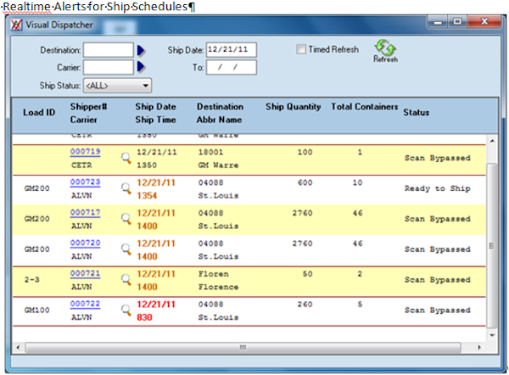Viewport: 509px width, 375px height.
Task: Click the Ship Date column header
Action: pos(155,107)
